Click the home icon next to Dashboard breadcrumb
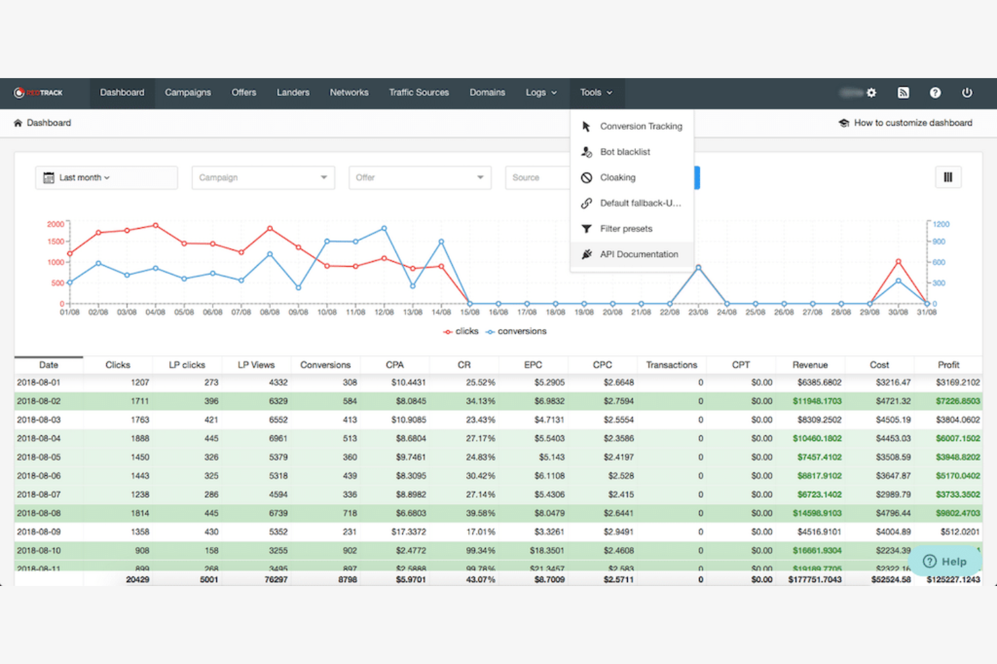 (x=17, y=122)
